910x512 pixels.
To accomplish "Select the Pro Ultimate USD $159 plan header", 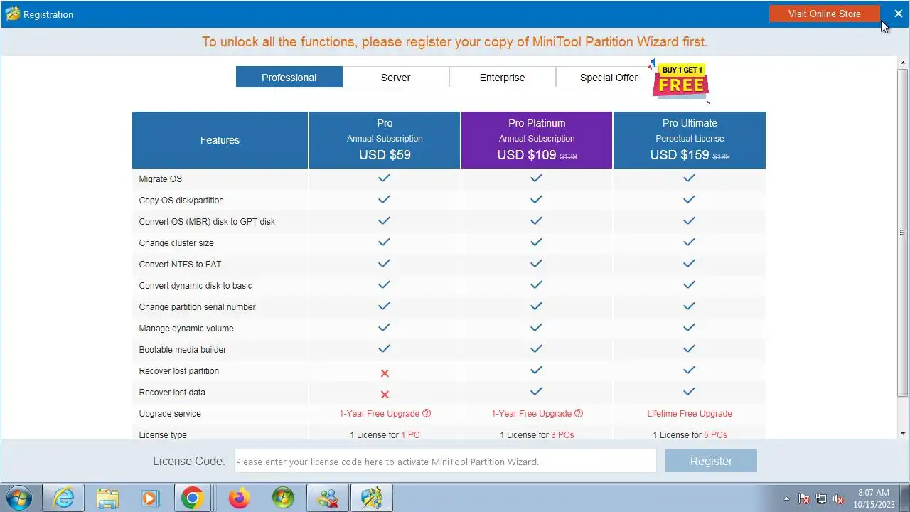I will 690,140.
